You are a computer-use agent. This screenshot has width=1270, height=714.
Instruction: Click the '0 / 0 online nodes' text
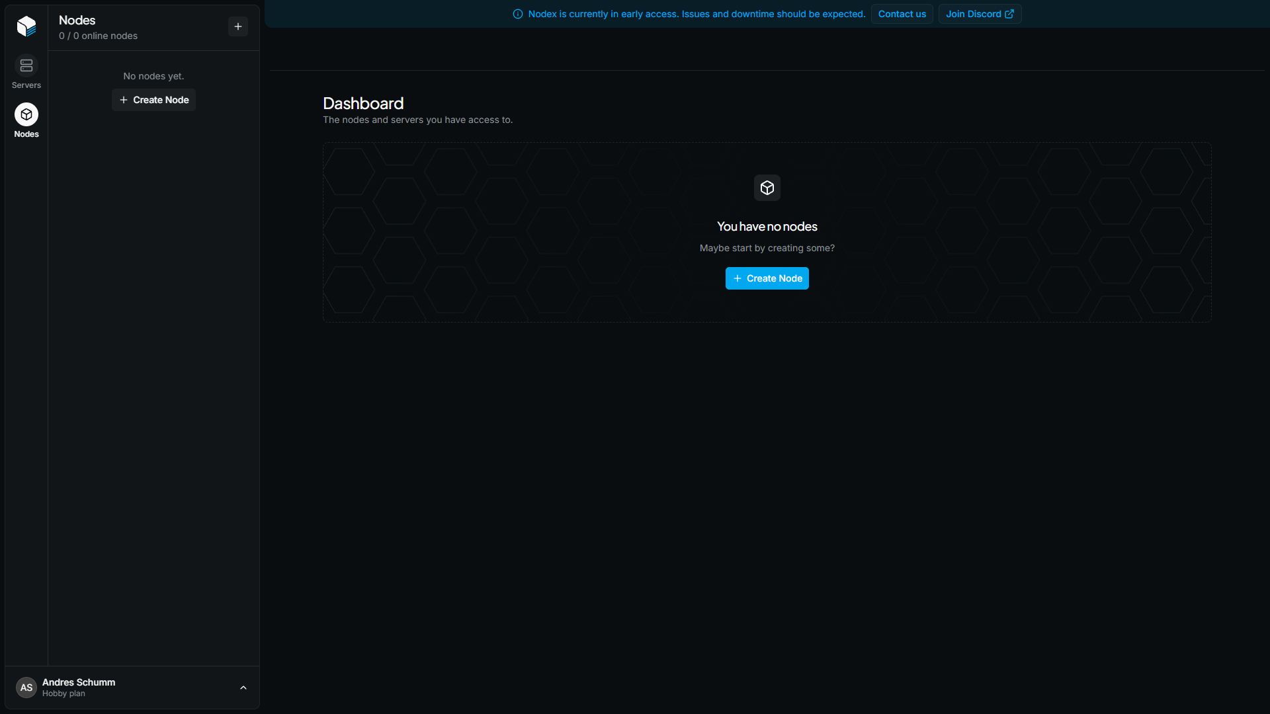tap(98, 36)
